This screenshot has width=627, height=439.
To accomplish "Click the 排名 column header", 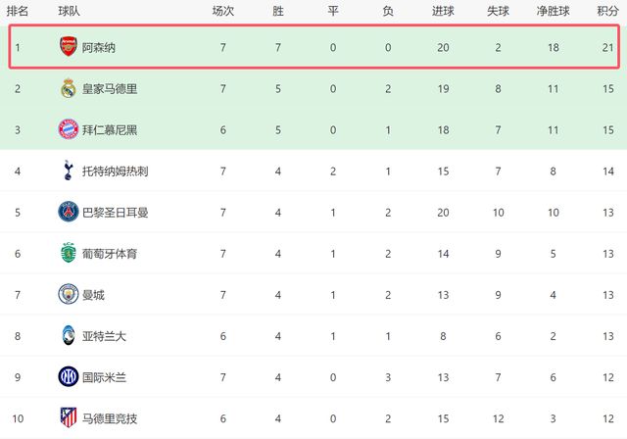I will point(17,11).
